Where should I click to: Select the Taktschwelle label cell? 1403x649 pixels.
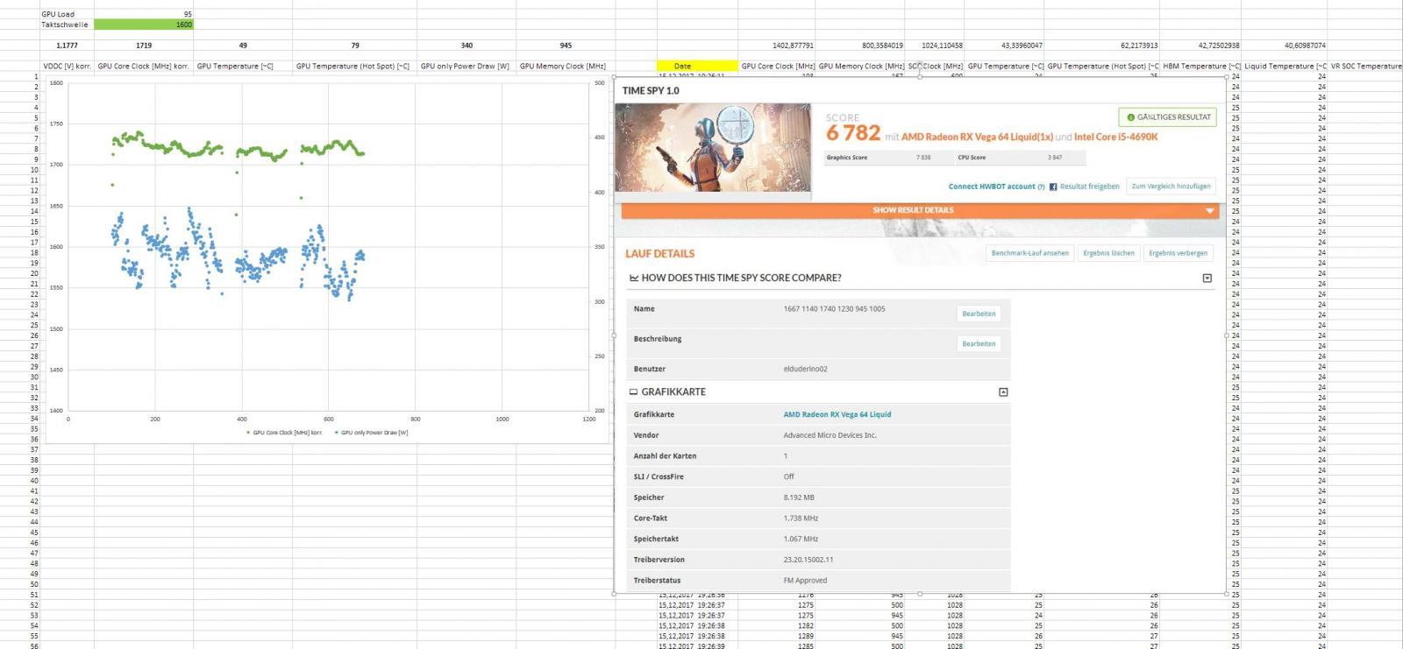tap(68, 25)
